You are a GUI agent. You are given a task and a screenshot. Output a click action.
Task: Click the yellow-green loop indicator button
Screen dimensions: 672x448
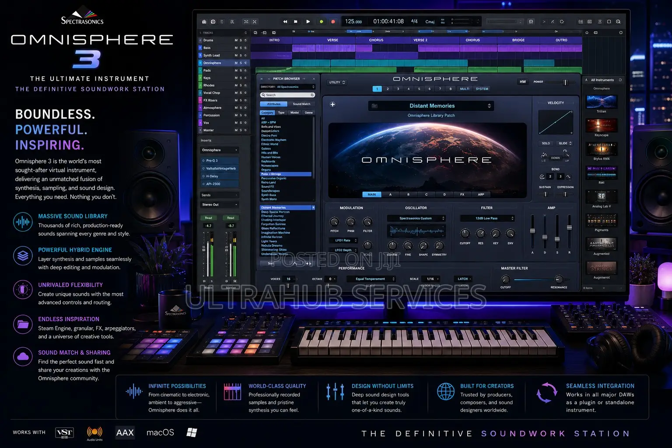322,21
